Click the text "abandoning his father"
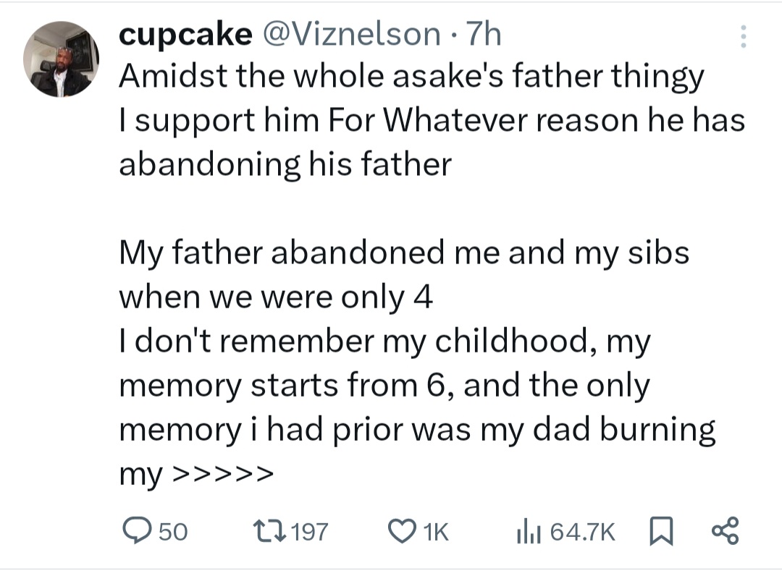The image size is (782, 576). coord(285,165)
